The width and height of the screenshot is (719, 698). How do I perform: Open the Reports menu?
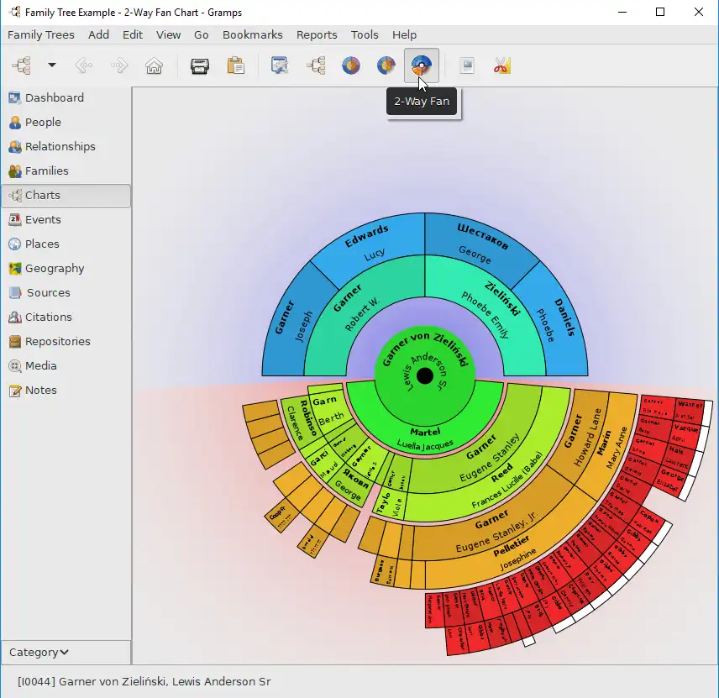tap(317, 34)
